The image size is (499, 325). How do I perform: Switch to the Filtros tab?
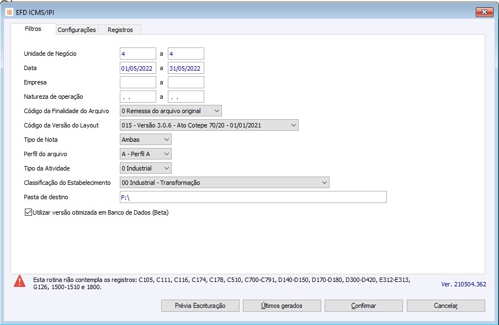click(33, 29)
